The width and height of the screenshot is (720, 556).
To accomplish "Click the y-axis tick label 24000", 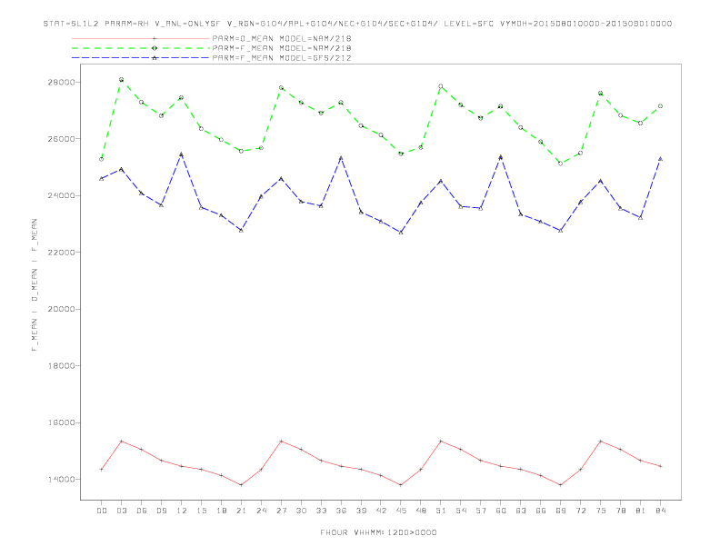I will [61, 196].
